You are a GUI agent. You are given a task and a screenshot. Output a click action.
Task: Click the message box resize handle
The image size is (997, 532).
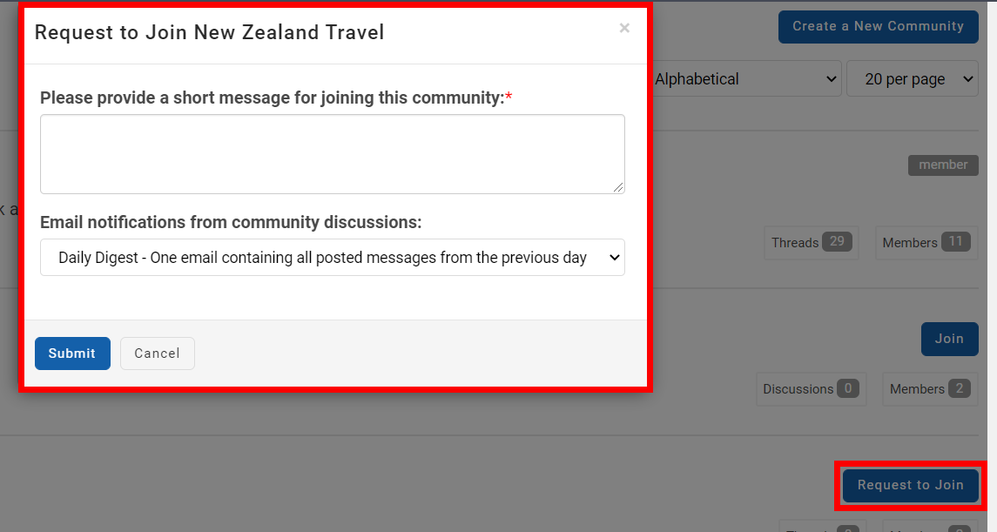[x=619, y=187]
